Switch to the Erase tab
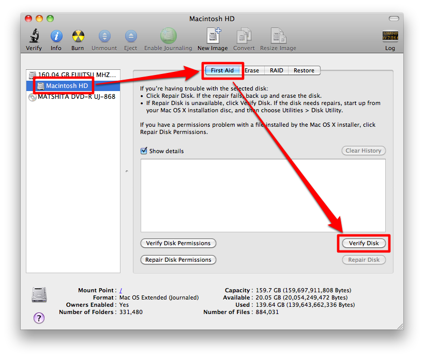Image resolution: width=424 pixels, height=358 pixels. (252, 70)
